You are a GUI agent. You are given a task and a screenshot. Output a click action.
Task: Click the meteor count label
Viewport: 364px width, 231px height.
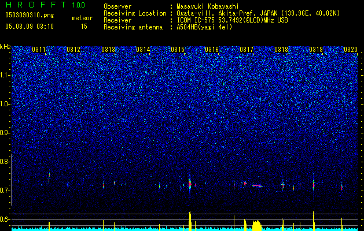(x=82, y=18)
